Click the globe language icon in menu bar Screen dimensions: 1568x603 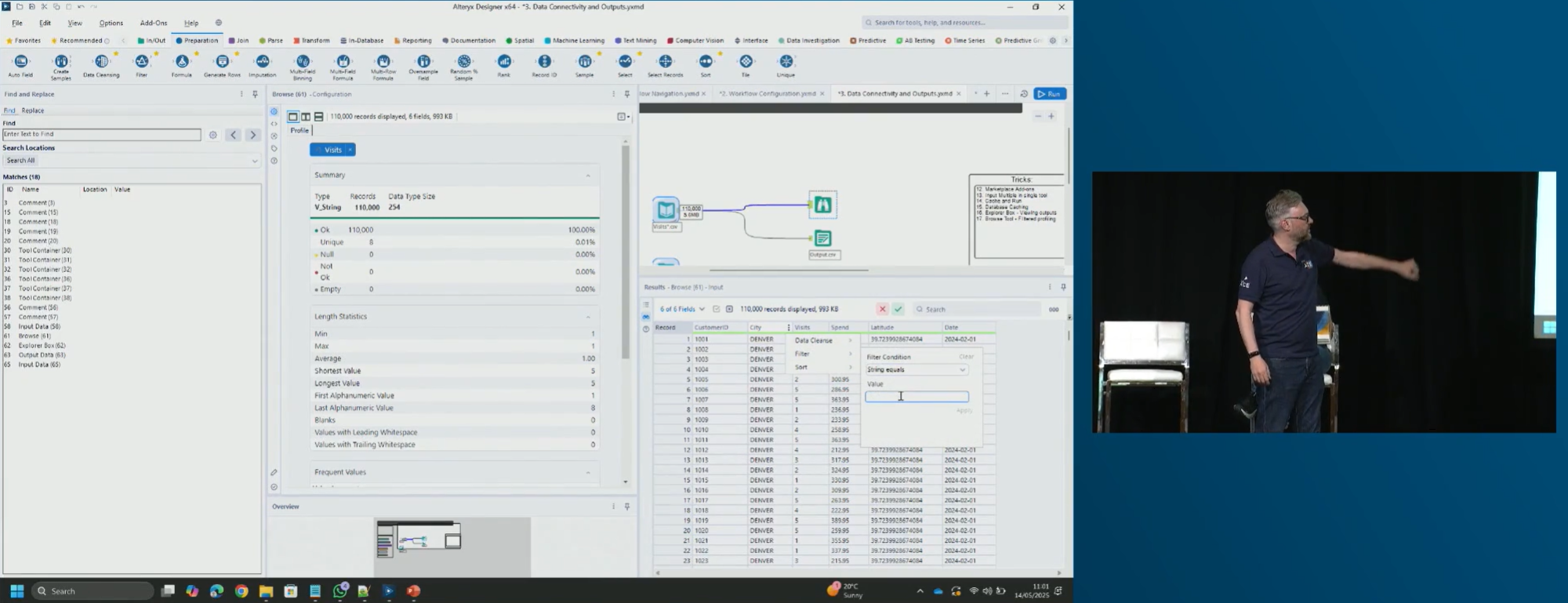[x=219, y=23]
